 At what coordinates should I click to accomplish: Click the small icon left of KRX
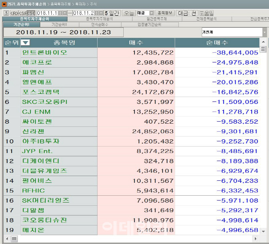pos(6,13)
